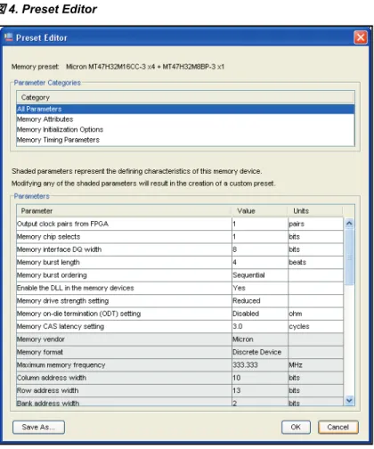Click the 'Discrete Device' format value
374x449 pixels.
pos(260,352)
